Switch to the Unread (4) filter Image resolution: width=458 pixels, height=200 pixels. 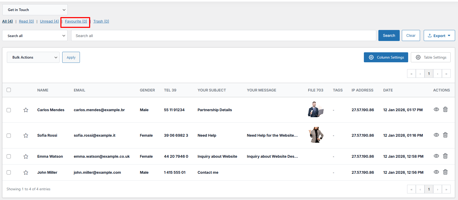click(49, 21)
